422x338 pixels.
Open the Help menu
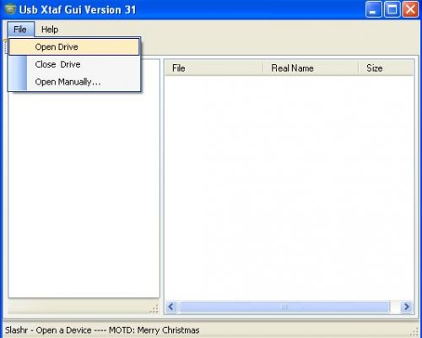coord(50,30)
